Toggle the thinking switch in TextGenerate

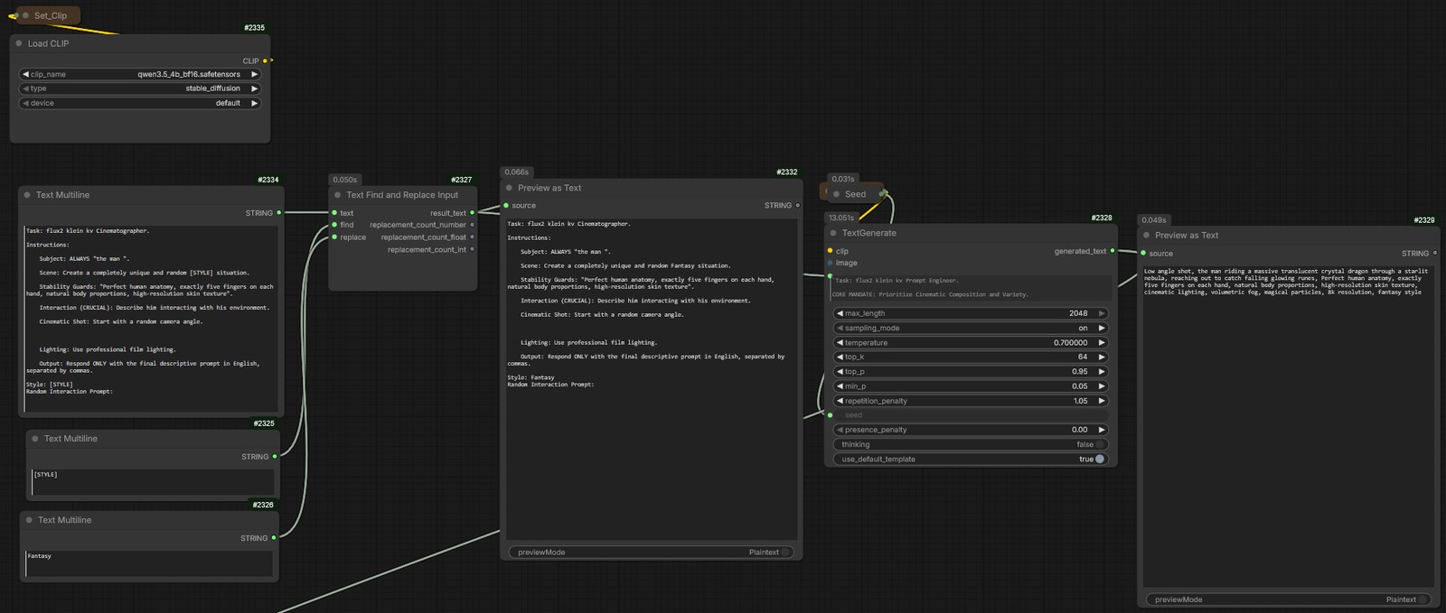(x=1099, y=444)
